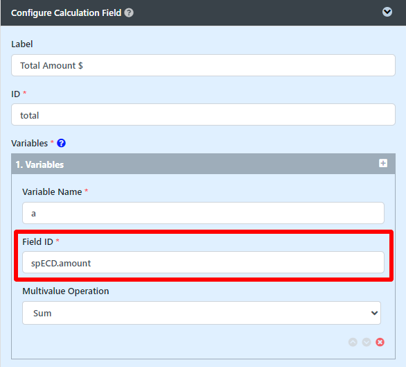The image size is (406, 367).
Task: Click the 1. Variables section header
Action: click(x=203, y=164)
